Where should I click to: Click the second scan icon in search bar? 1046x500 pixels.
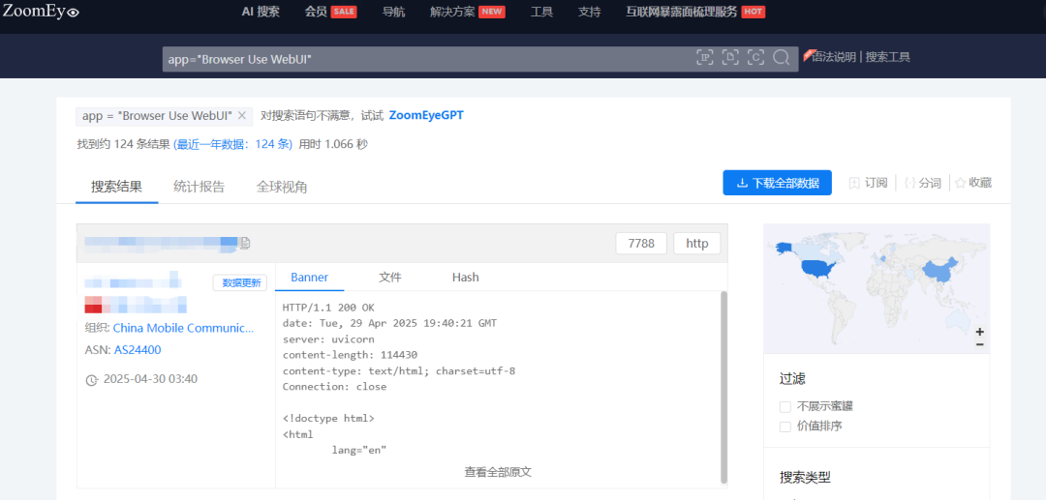click(730, 57)
